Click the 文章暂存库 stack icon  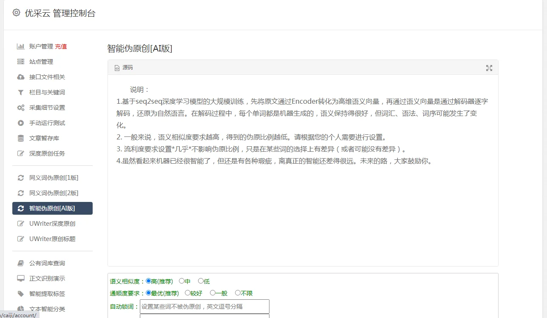20,138
